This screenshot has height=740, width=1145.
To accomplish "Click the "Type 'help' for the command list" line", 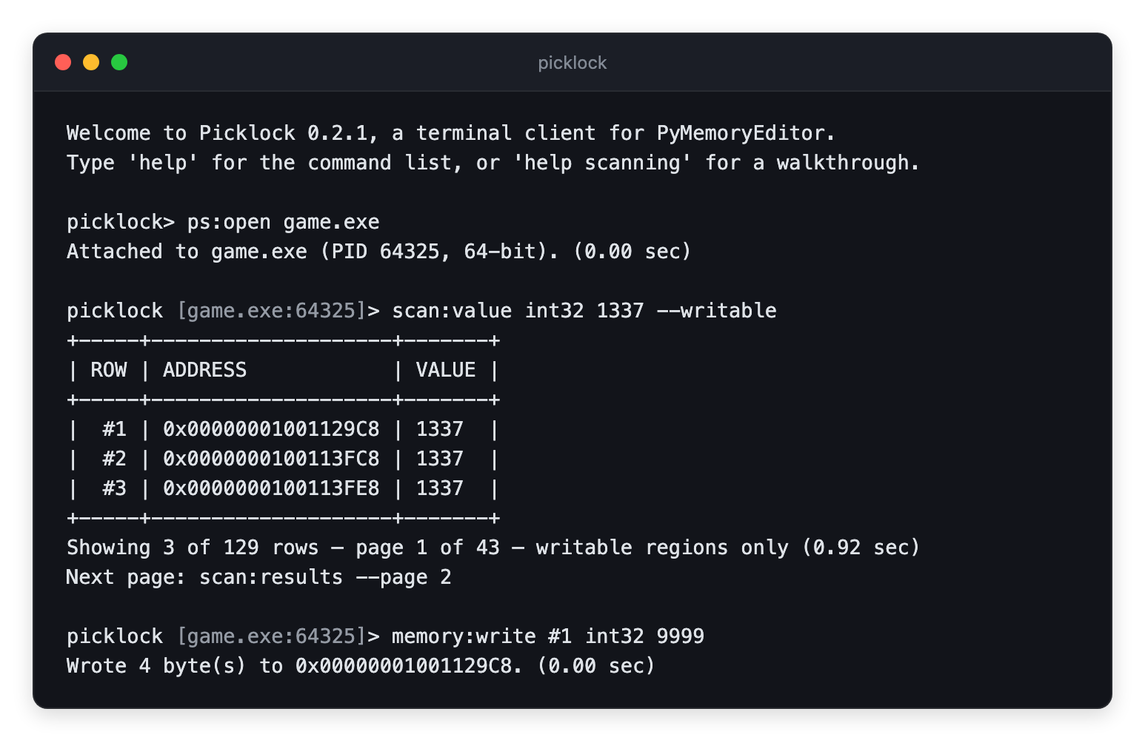I will pyautogui.click(x=493, y=163).
